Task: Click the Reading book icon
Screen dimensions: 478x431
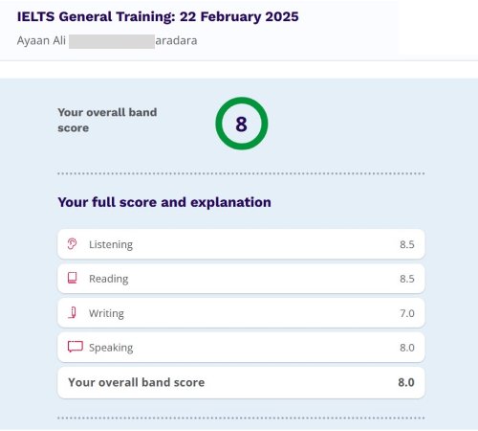Action: pos(73,278)
